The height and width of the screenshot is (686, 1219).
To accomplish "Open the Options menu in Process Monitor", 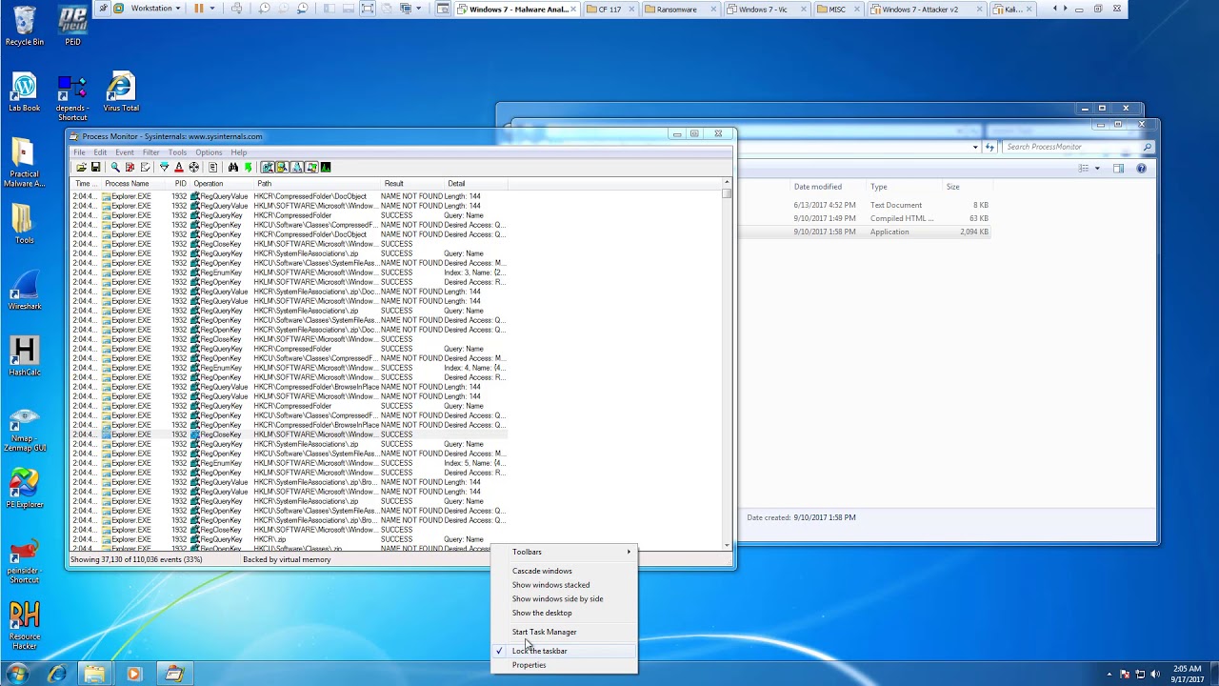I will pos(209,152).
